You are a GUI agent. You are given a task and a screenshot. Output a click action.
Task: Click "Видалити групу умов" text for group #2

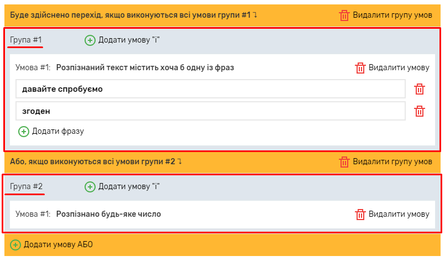(392, 161)
